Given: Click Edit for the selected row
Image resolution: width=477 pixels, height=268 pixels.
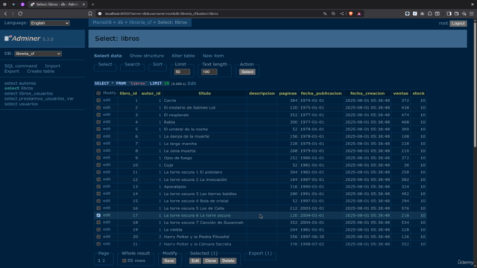Looking at the screenshot, I should [x=195, y=261].
